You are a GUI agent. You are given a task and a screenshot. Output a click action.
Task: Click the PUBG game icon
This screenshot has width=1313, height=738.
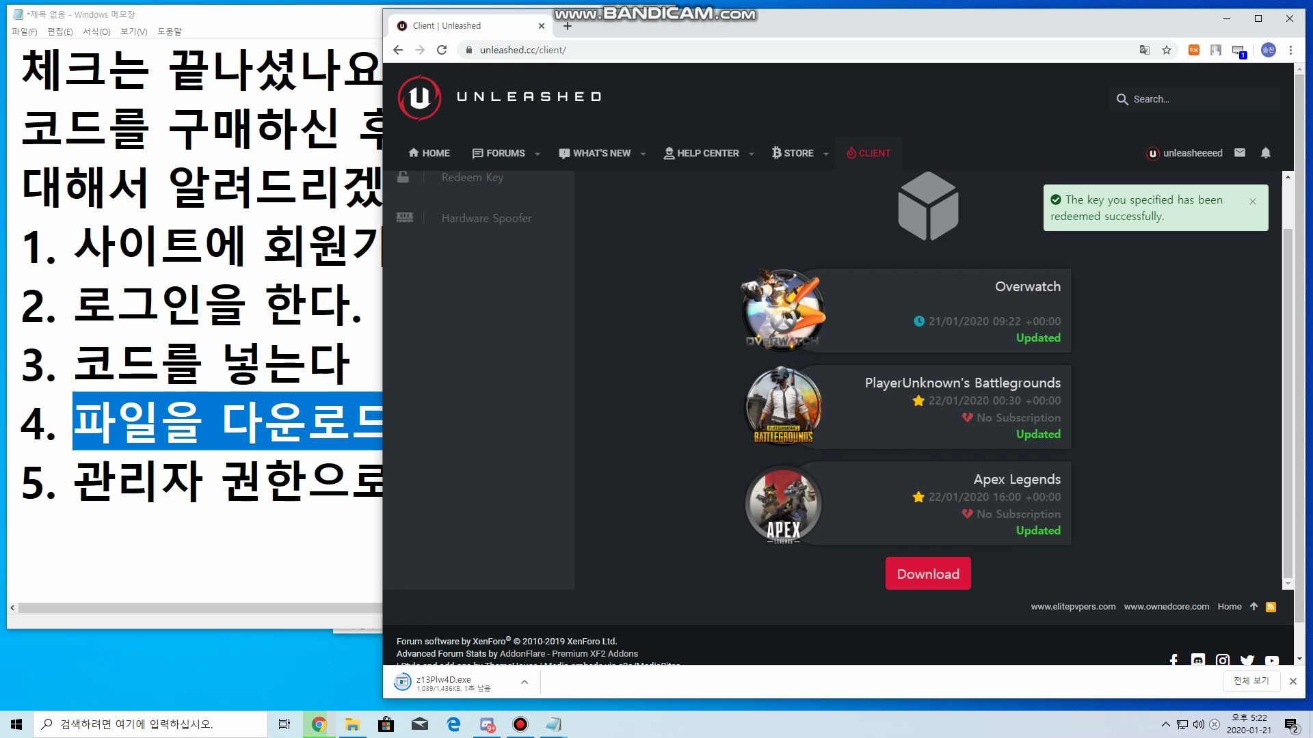(782, 407)
